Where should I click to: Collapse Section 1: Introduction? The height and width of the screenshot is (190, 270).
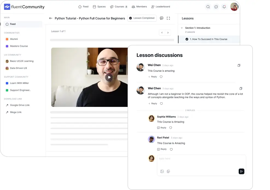[x=182, y=28]
